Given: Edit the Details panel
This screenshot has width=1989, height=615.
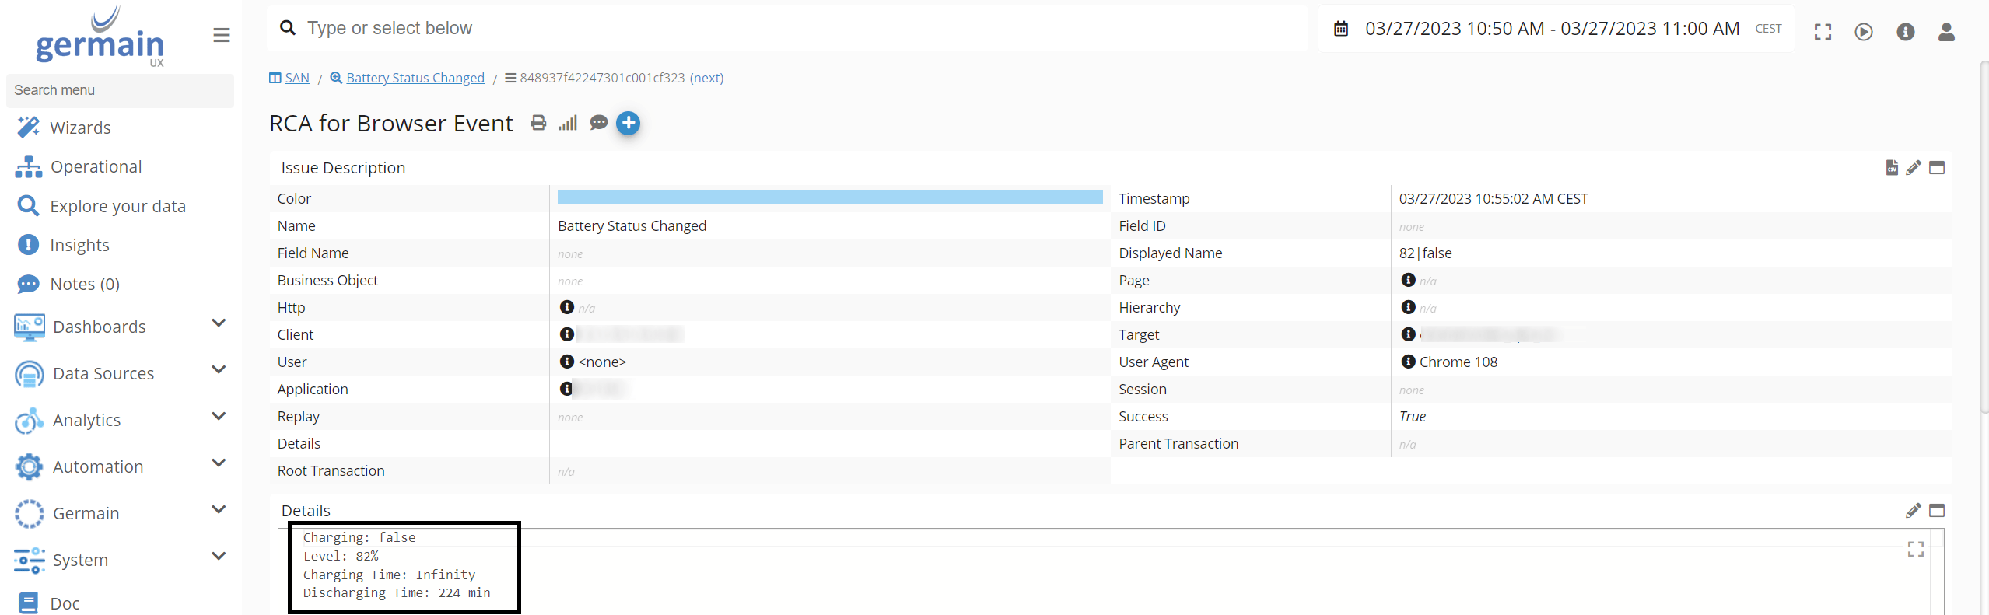Looking at the screenshot, I should click(x=1914, y=511).
